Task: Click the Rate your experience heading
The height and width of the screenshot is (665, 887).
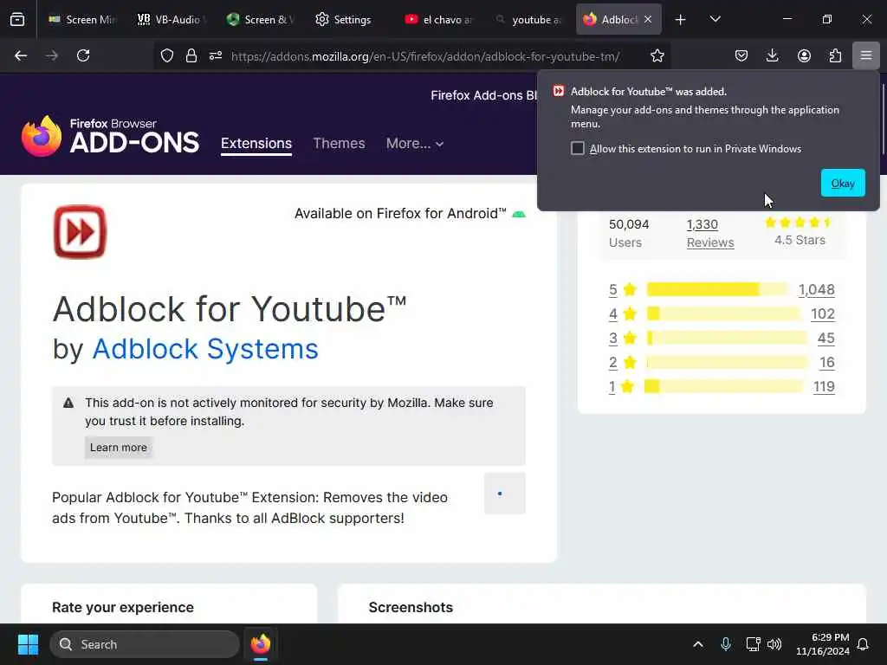Action: point(123,607)
